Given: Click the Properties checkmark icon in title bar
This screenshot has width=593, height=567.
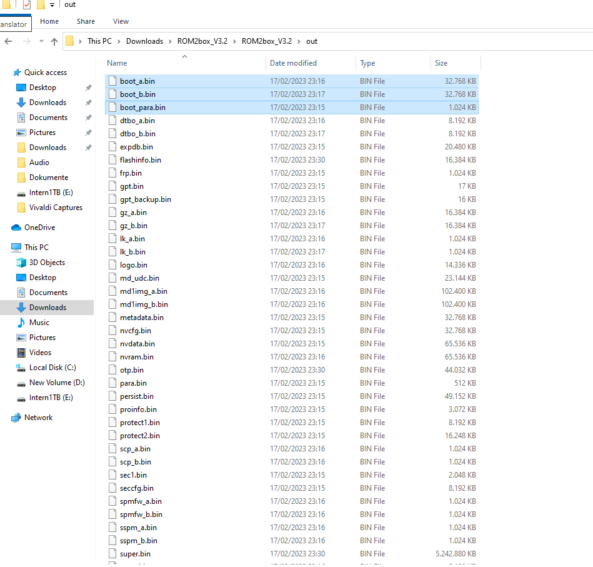Looking at the screenshot, I should [x=27, y=4].
